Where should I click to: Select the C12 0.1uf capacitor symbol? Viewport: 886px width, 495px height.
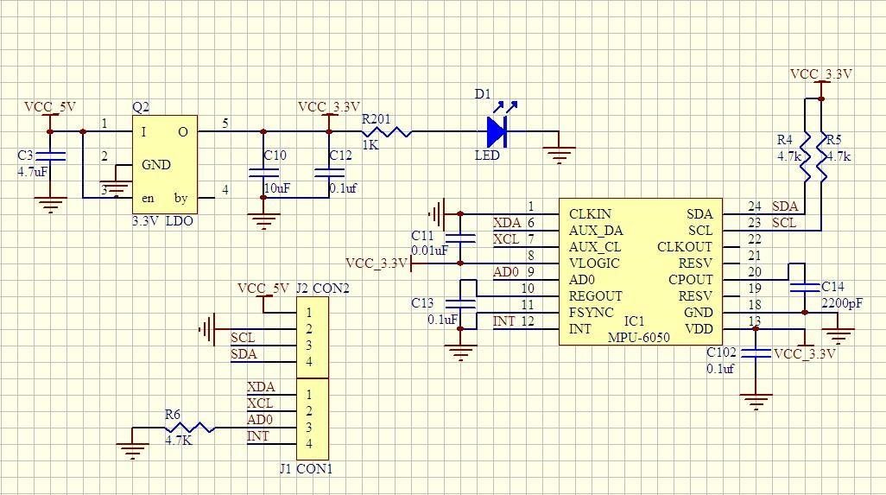[x=329, y=173]
